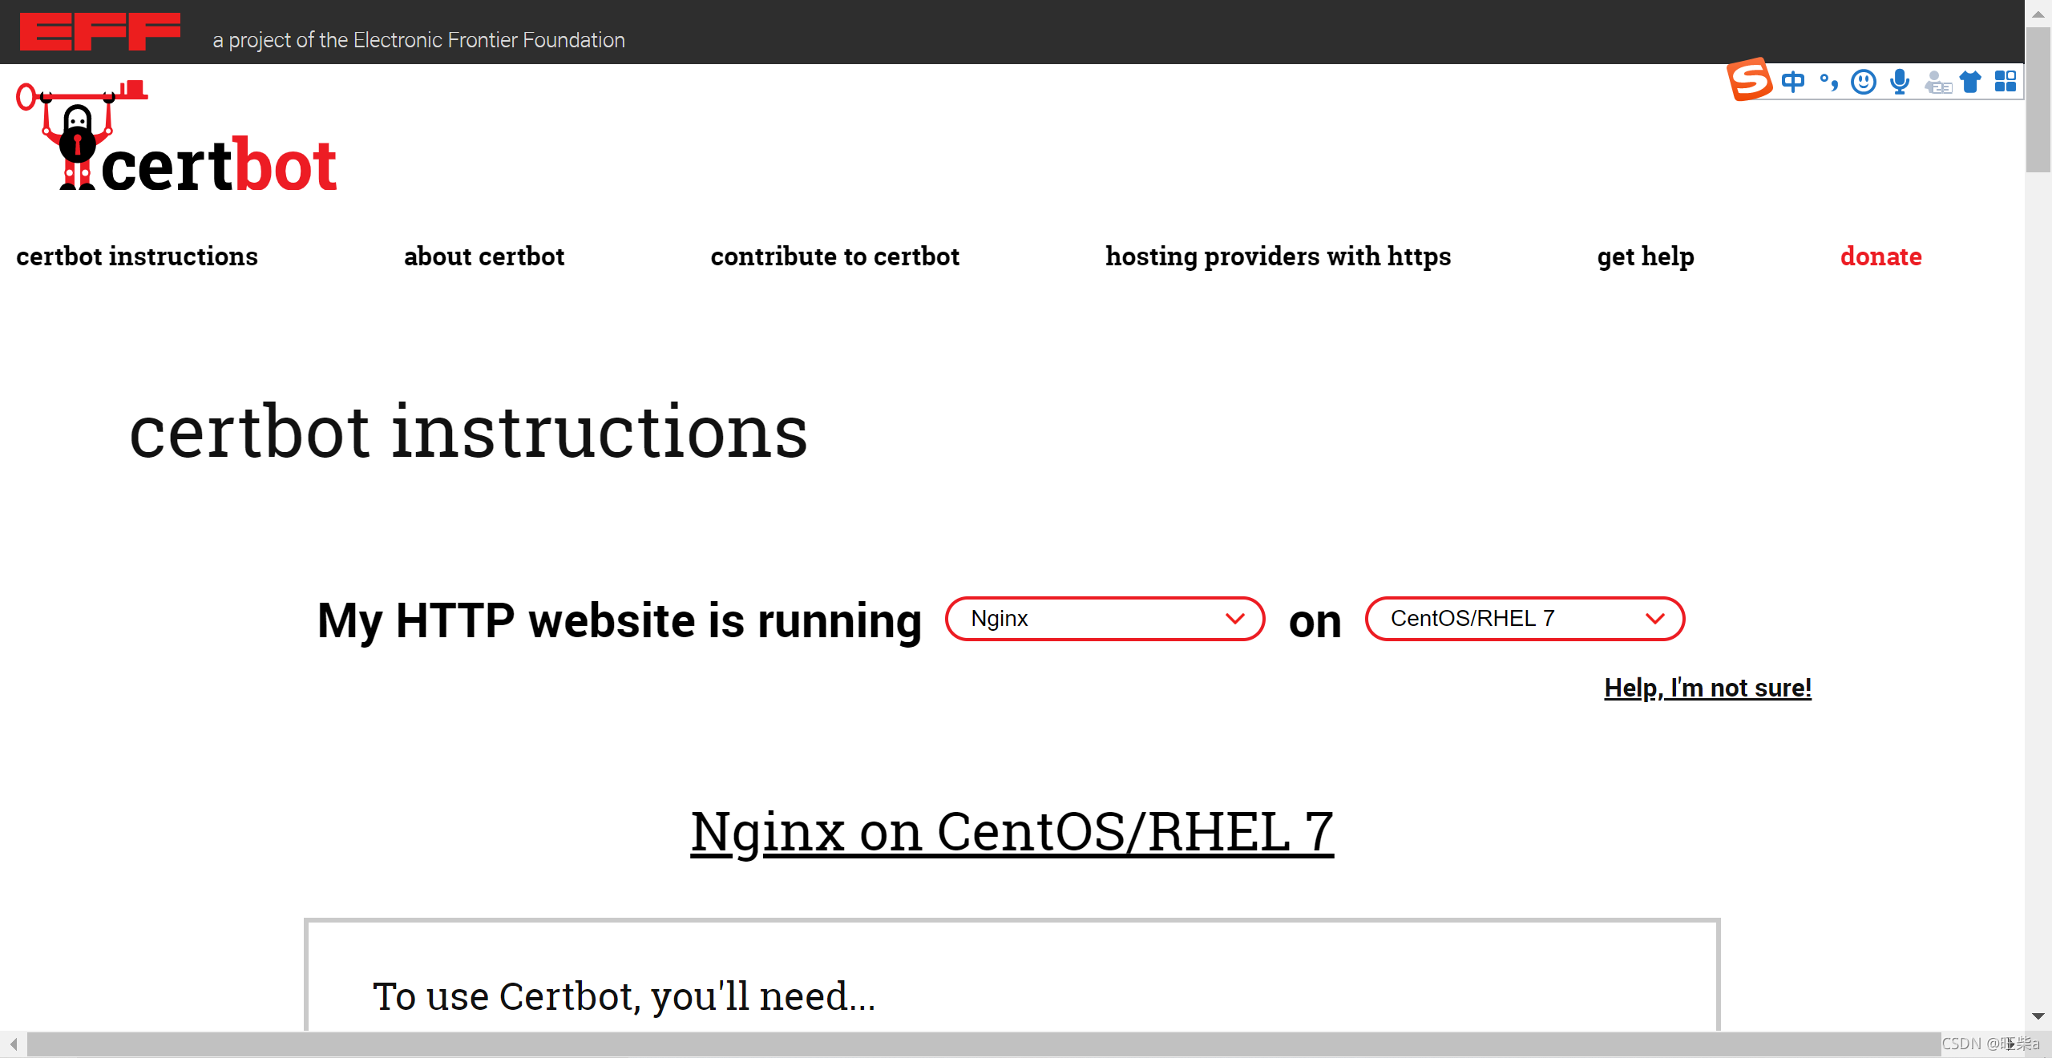2052x1058 pixels.
Task: Click the large "certbot instructions" page heading
Action: point(469,431)
